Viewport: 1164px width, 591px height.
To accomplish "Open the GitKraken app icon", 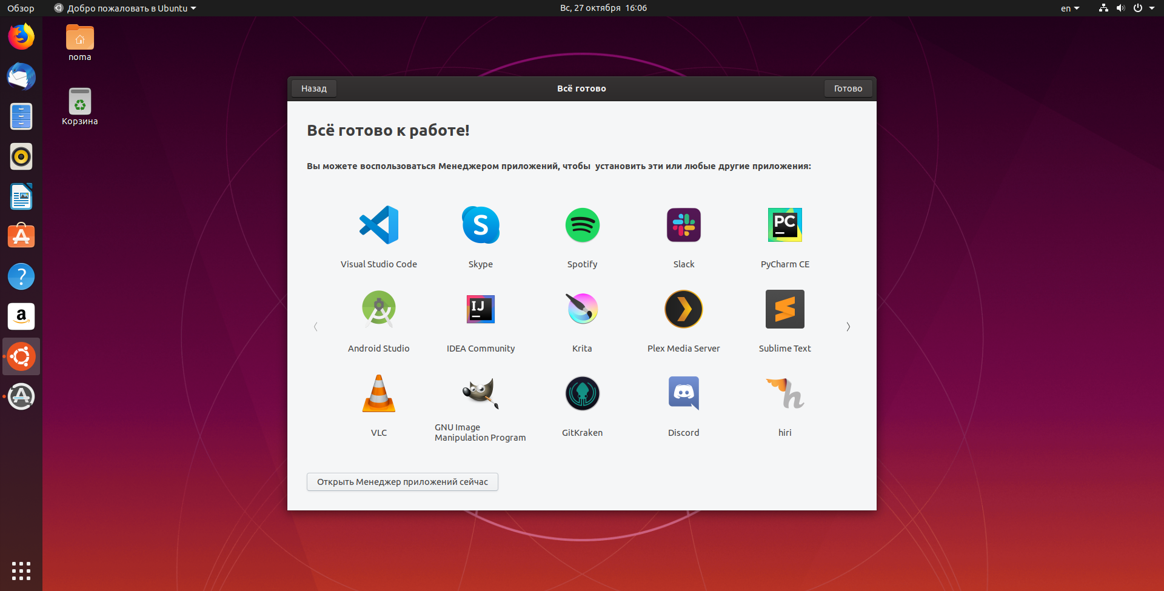I will [582, 393].
